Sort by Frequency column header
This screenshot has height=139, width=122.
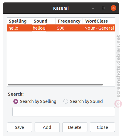(69, 21)
